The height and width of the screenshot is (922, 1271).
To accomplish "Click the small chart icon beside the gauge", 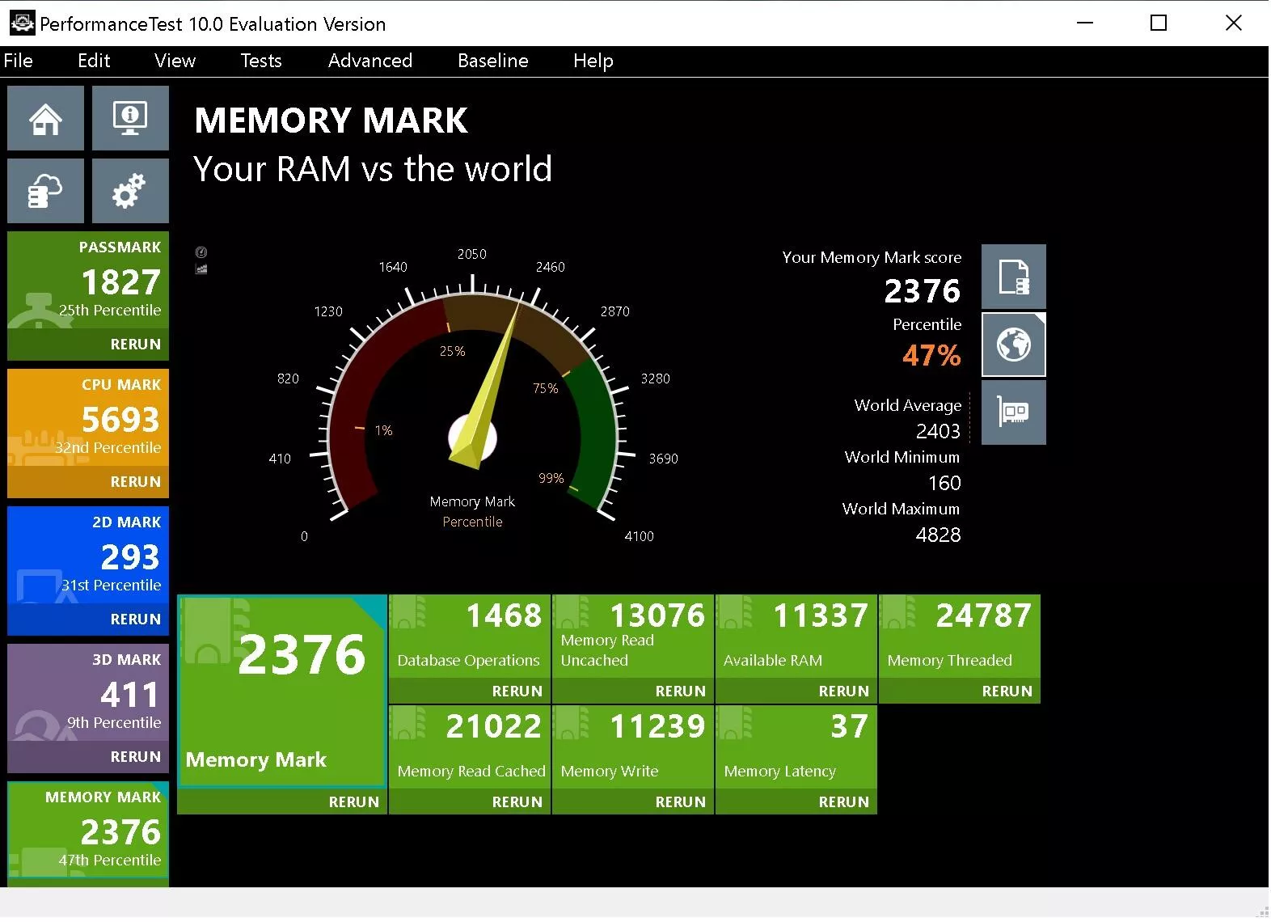I will pos(201,269).
